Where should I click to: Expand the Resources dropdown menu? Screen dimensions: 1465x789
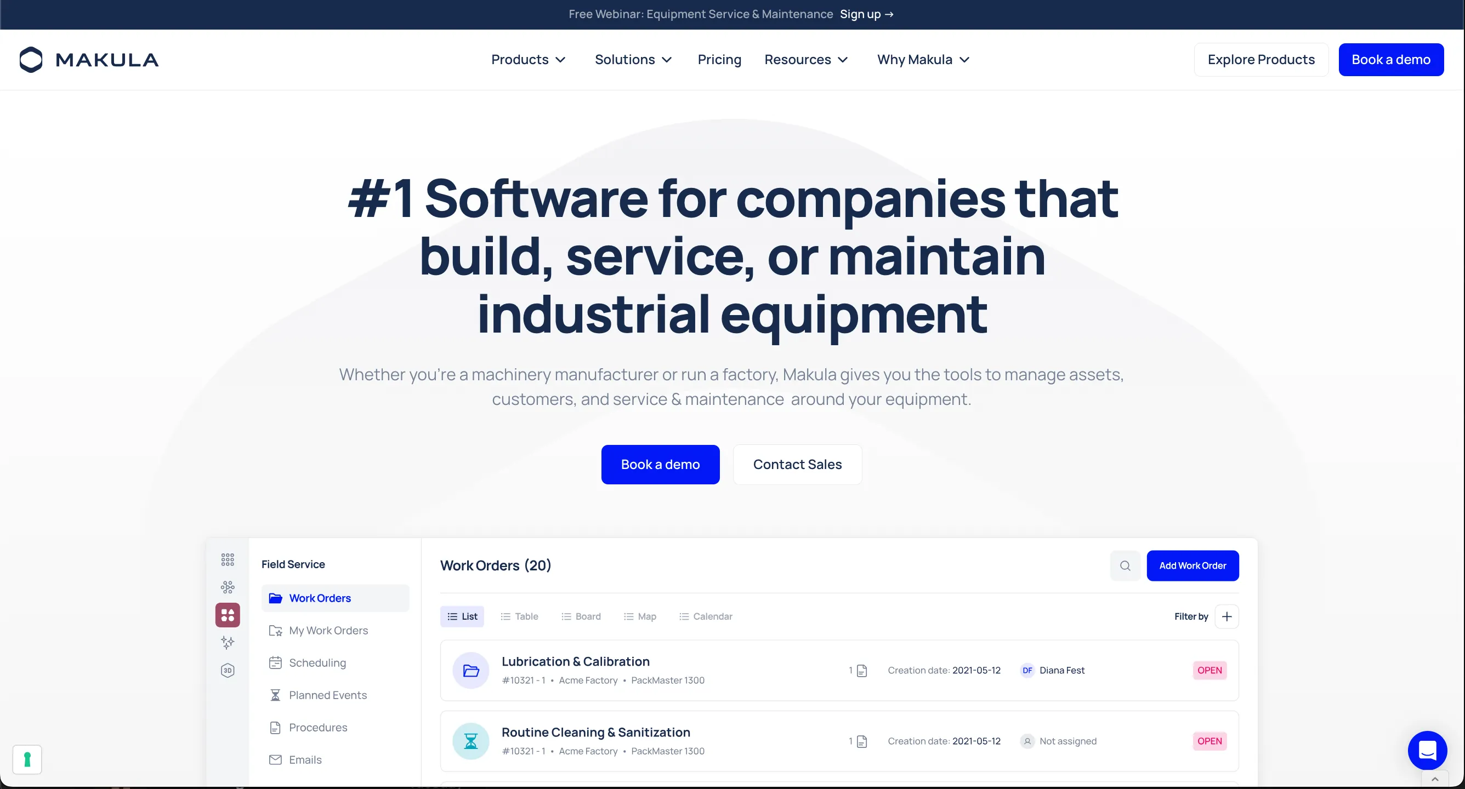806,60
